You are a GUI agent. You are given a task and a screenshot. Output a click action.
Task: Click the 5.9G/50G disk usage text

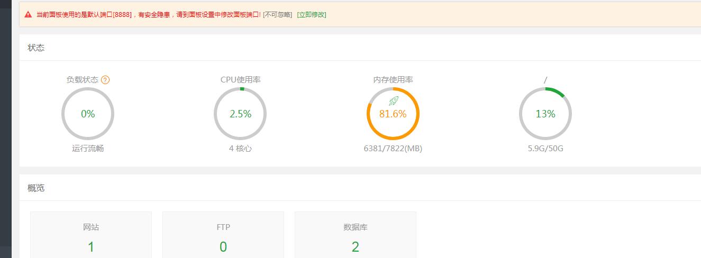click(x=545, y=149)
